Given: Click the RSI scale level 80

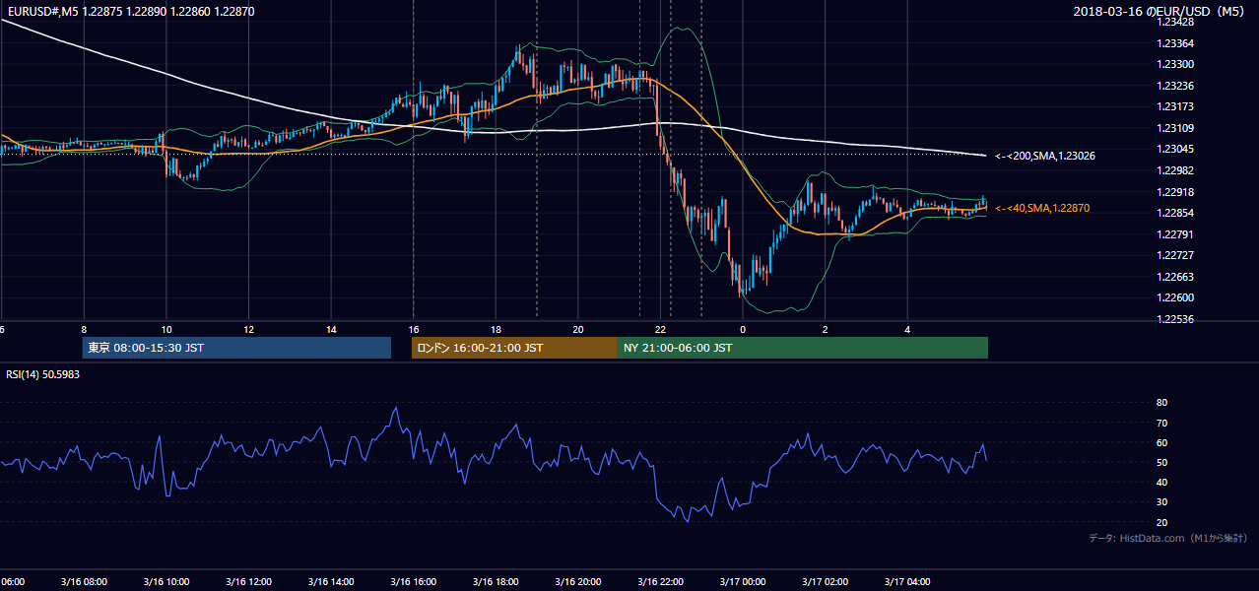Looking at the screenshot, I should tap(1161, 403).
